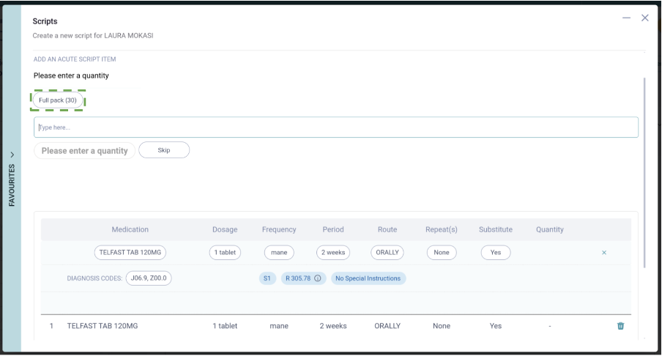The height and width of the screenshot is (356, 662).
Task: Close the Scripts dialog
Action: click(644, 18)
